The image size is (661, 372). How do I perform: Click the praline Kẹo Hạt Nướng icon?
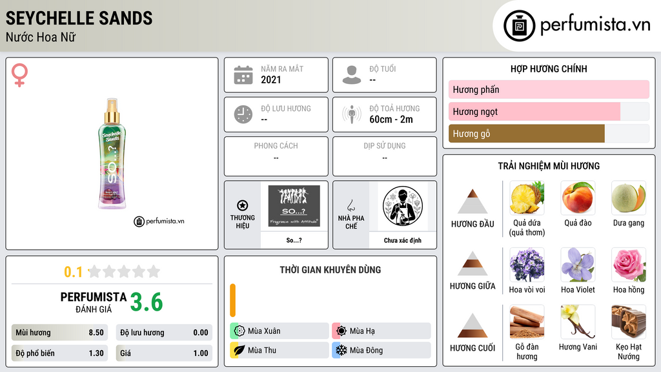[x=629, y=322]
